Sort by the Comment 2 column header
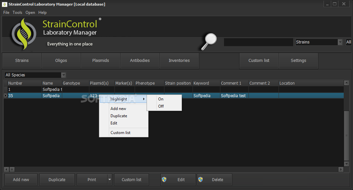 pos(264,83)
